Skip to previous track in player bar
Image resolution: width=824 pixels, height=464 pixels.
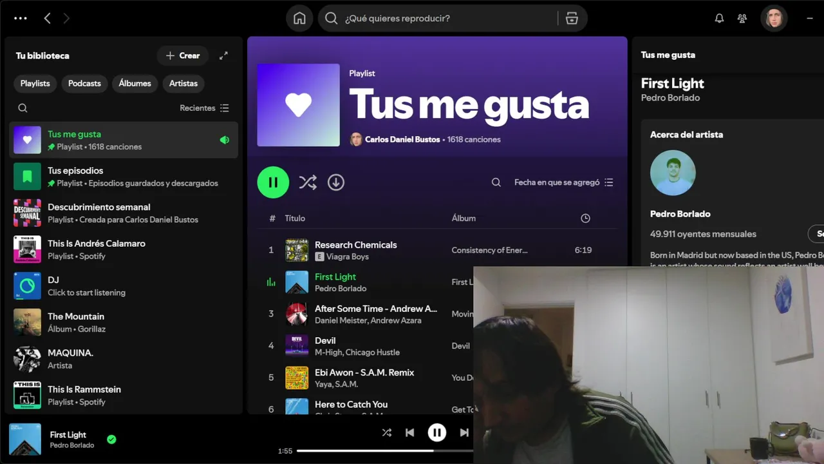click(x=410, y=432)
